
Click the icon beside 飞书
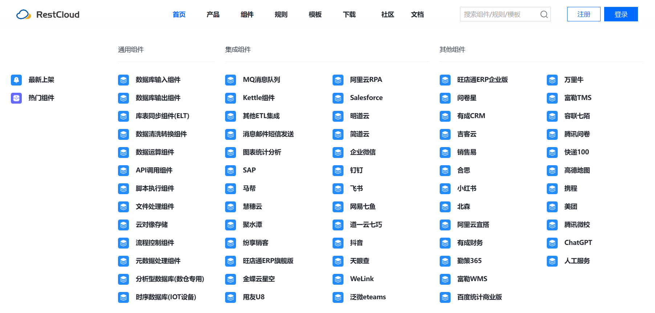pyautogui.click(x=338, y=189)
